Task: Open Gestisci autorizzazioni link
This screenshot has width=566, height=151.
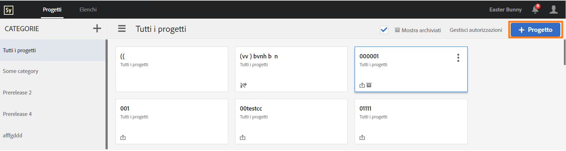Action: pyautogui.click(x=476, y=30)
